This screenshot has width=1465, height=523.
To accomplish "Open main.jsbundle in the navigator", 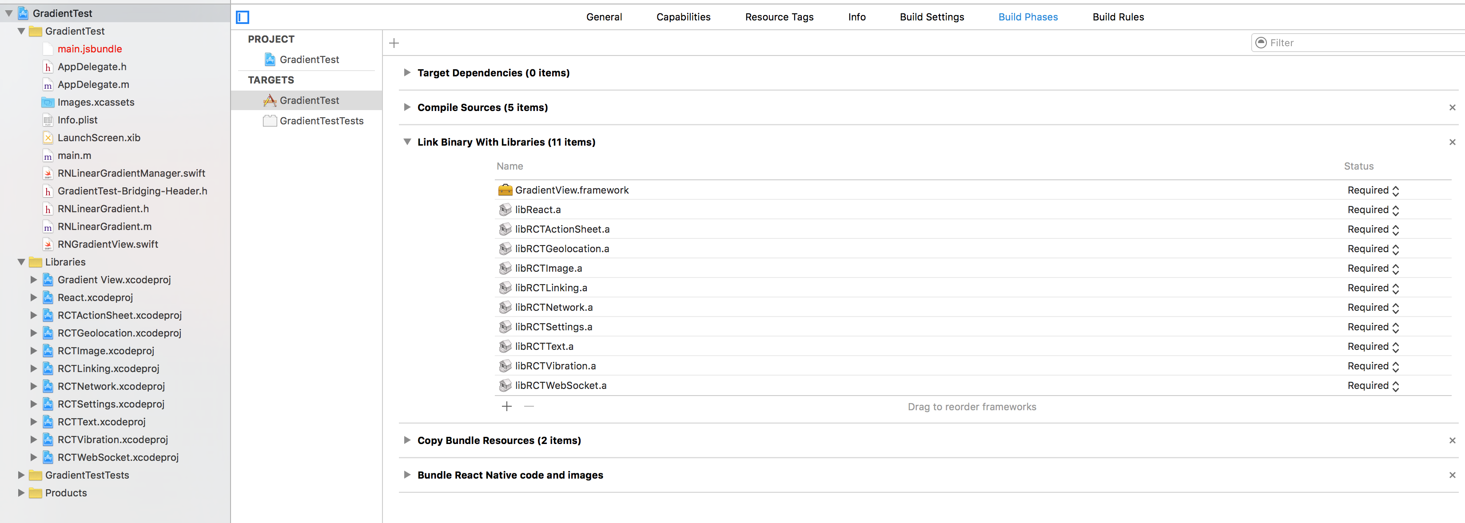I will (x=89, y=49).
